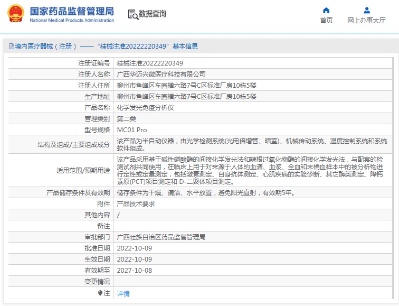Click the 管理类别 label
The height and width of the screenshot is (306, 399).
[97, 119]
